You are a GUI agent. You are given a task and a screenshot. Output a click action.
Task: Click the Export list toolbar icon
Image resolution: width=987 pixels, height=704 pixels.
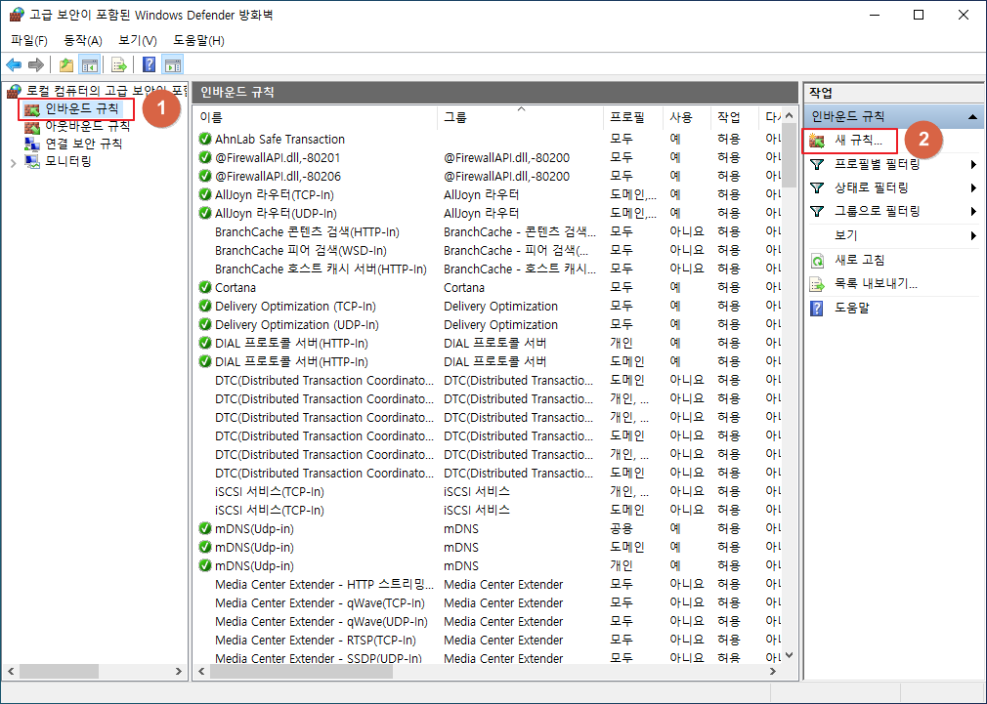[119, 64]
